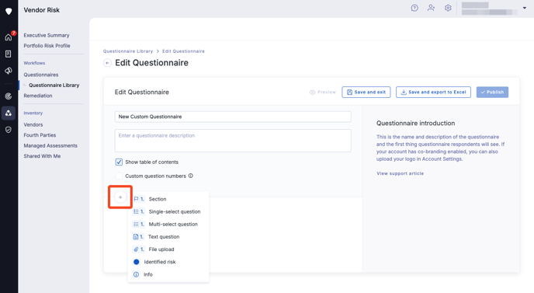Select Questionnaire Library sidebar item
This screenshot has height=293, width=534.
click(x=54, y=85)
